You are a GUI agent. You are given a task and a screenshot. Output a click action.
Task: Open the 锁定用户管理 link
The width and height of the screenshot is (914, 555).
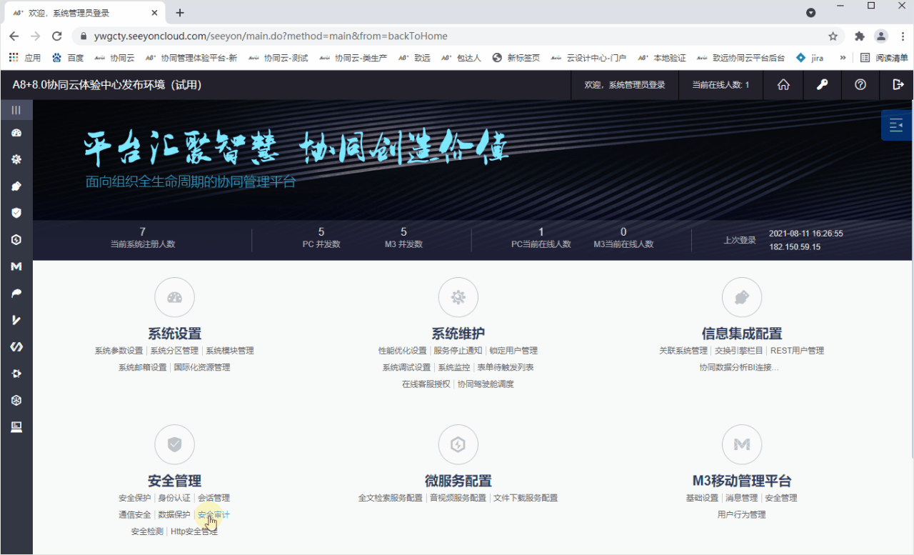pos(513,351)
